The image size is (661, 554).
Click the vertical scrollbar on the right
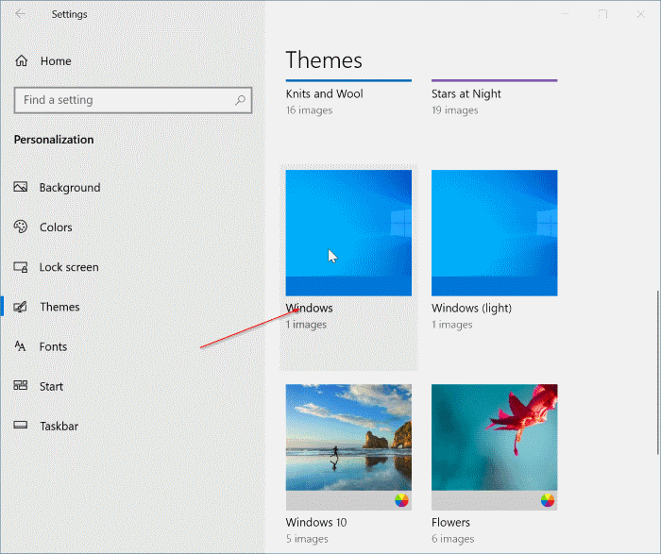point(658,373)
